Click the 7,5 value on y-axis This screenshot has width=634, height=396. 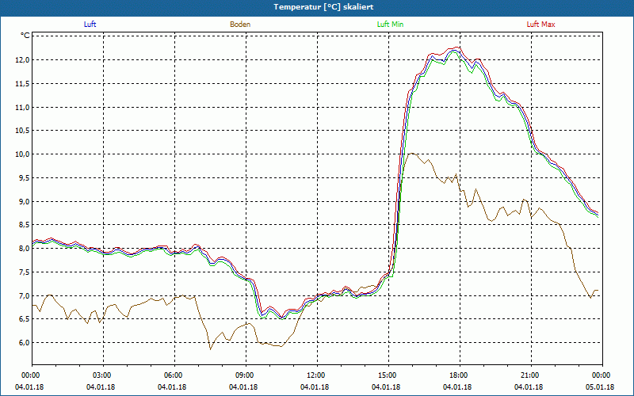point(24,272)
